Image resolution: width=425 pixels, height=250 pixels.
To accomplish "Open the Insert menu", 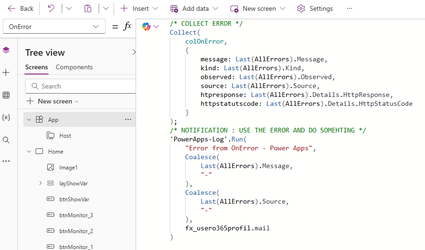I will coord(139,9).
